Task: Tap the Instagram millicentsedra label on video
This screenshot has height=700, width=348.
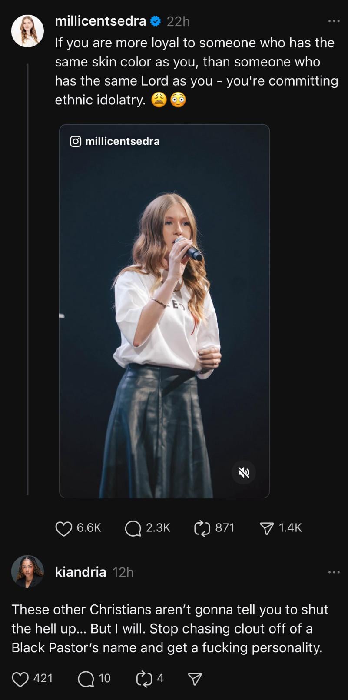Action: coord(115,141)
